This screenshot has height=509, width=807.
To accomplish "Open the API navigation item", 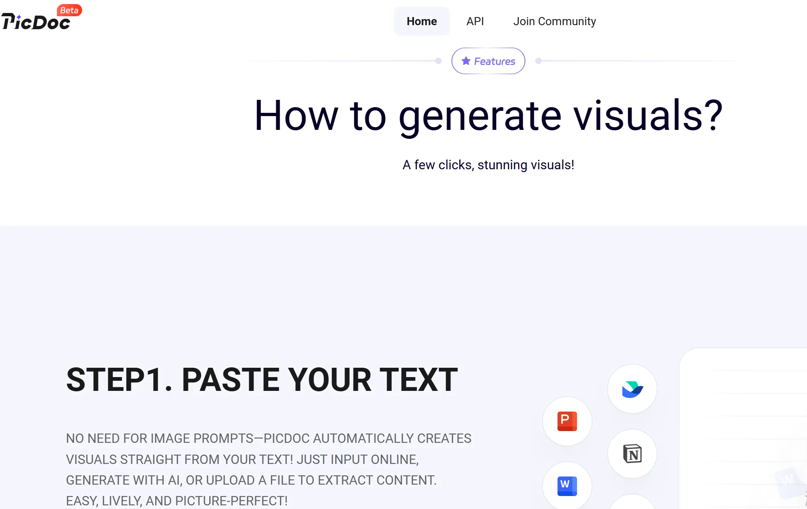I will click(475, 21).
